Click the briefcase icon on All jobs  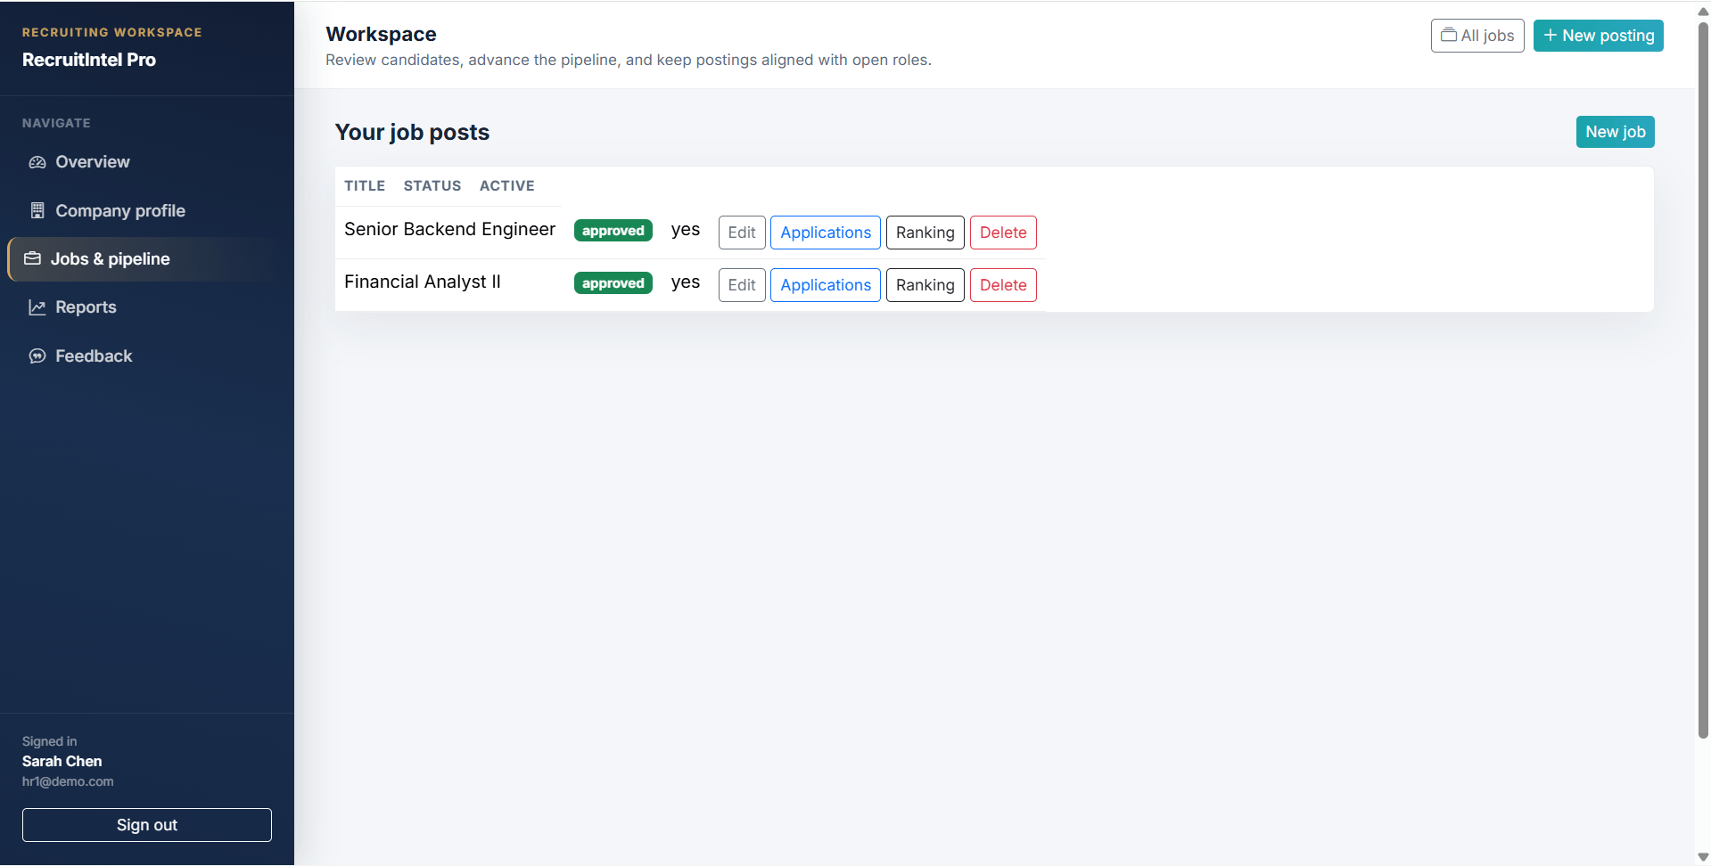point(1449,35)
